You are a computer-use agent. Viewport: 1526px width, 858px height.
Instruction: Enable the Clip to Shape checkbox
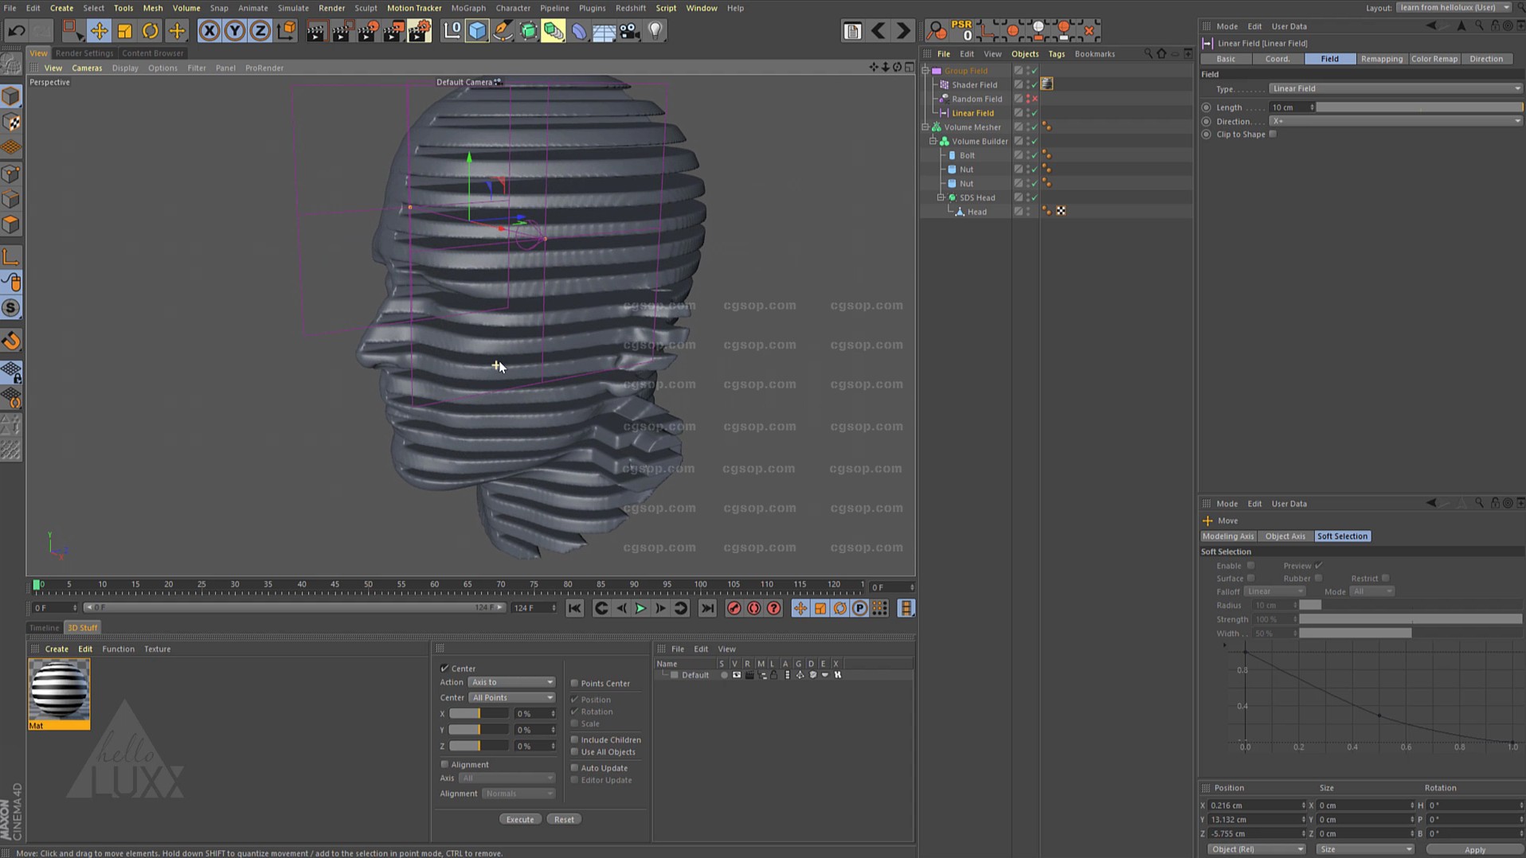[1273, 135]
